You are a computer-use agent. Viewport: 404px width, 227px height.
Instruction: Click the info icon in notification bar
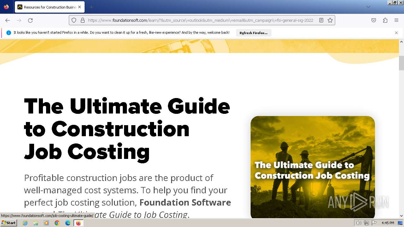click(x=9, y=33)
